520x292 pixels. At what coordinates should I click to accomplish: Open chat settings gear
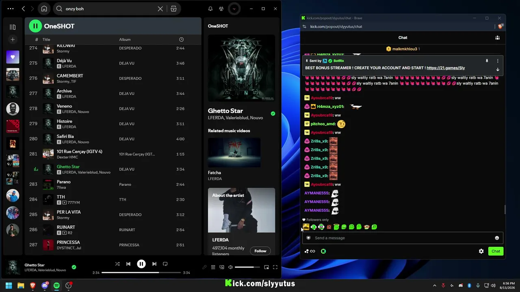[x=481, y=251]
